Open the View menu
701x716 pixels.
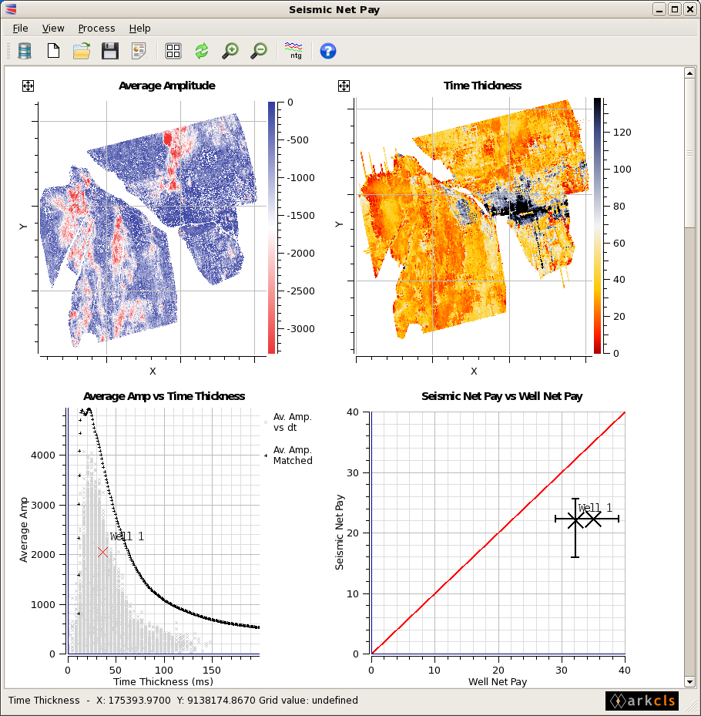53,28
